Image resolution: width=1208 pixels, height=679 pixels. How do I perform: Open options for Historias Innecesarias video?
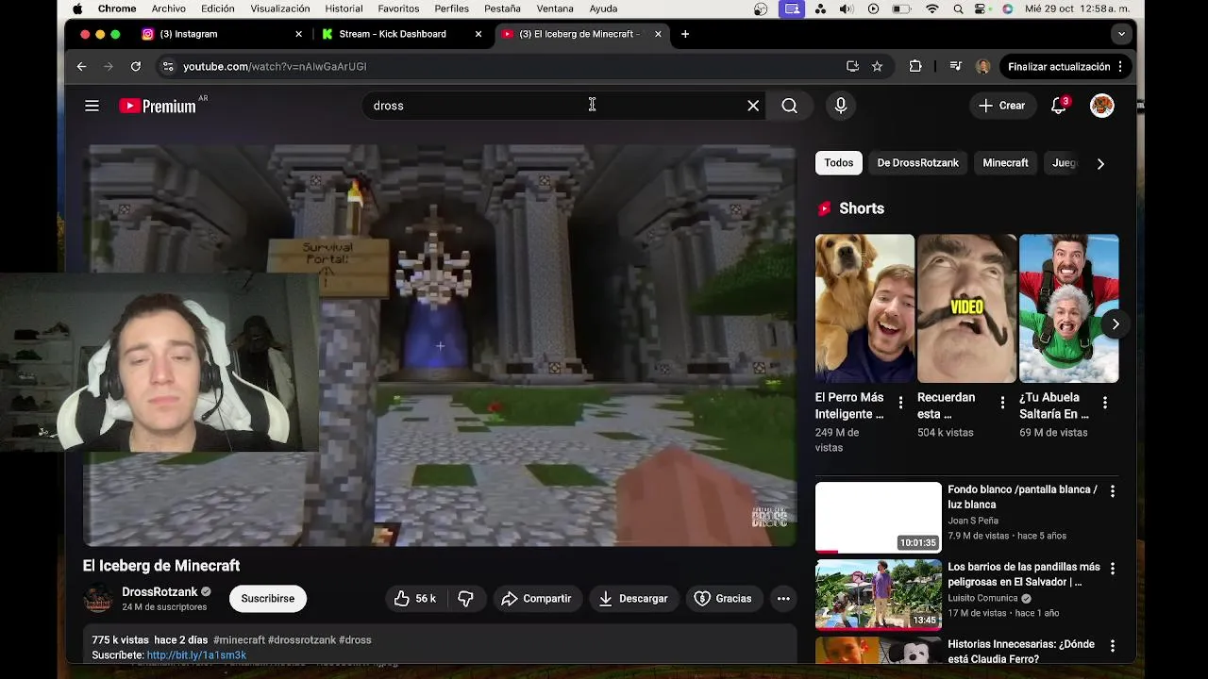pos(1112,646)
